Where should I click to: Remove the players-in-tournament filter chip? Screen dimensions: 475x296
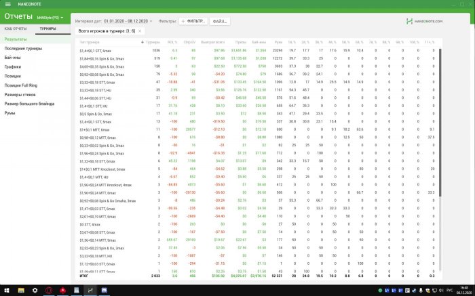[x=140, y=31]
